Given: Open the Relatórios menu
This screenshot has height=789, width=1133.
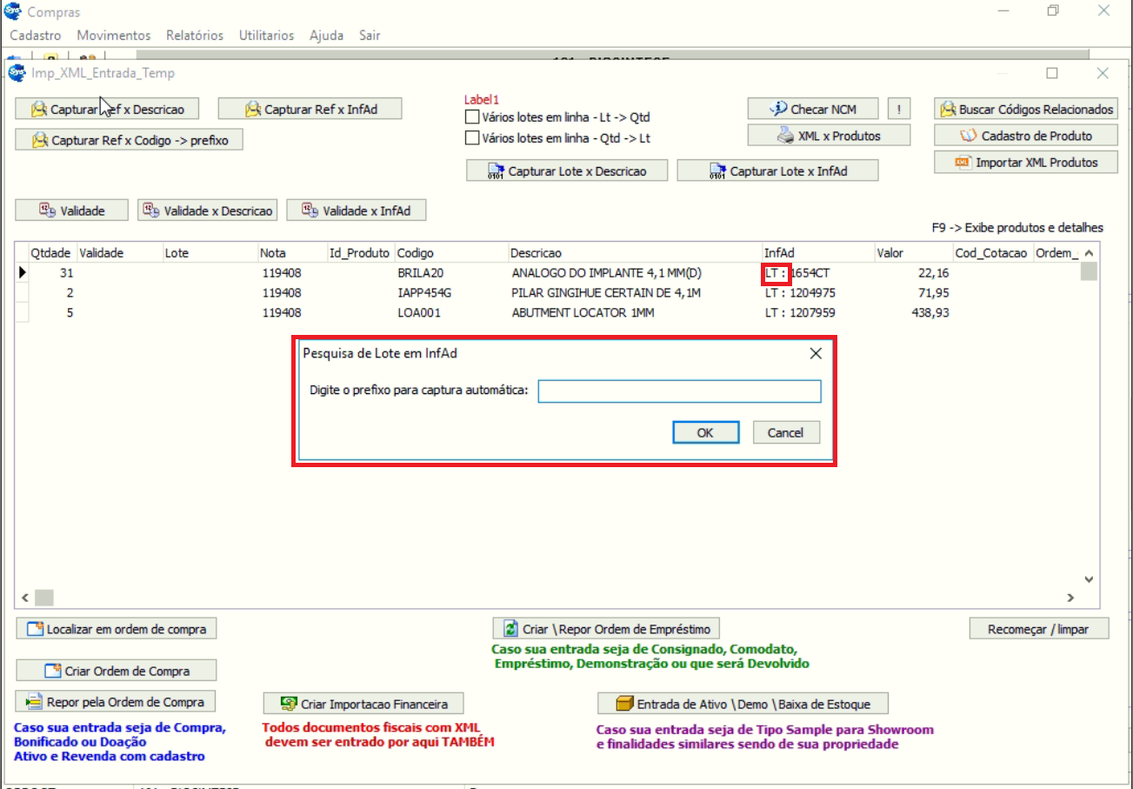Looking at the screenshot, I should point(194,36).
